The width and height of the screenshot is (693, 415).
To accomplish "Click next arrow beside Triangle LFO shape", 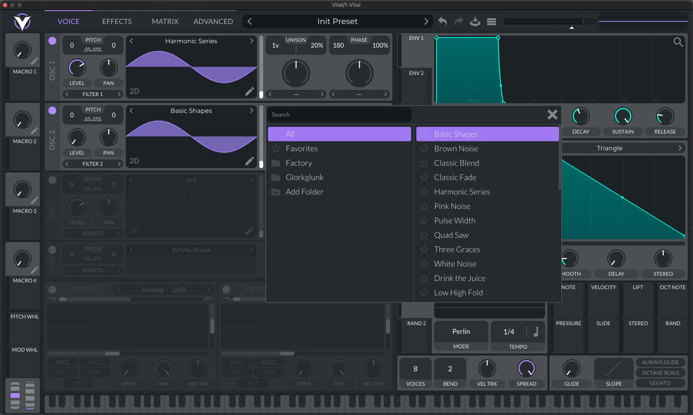I will click(680, 148).
